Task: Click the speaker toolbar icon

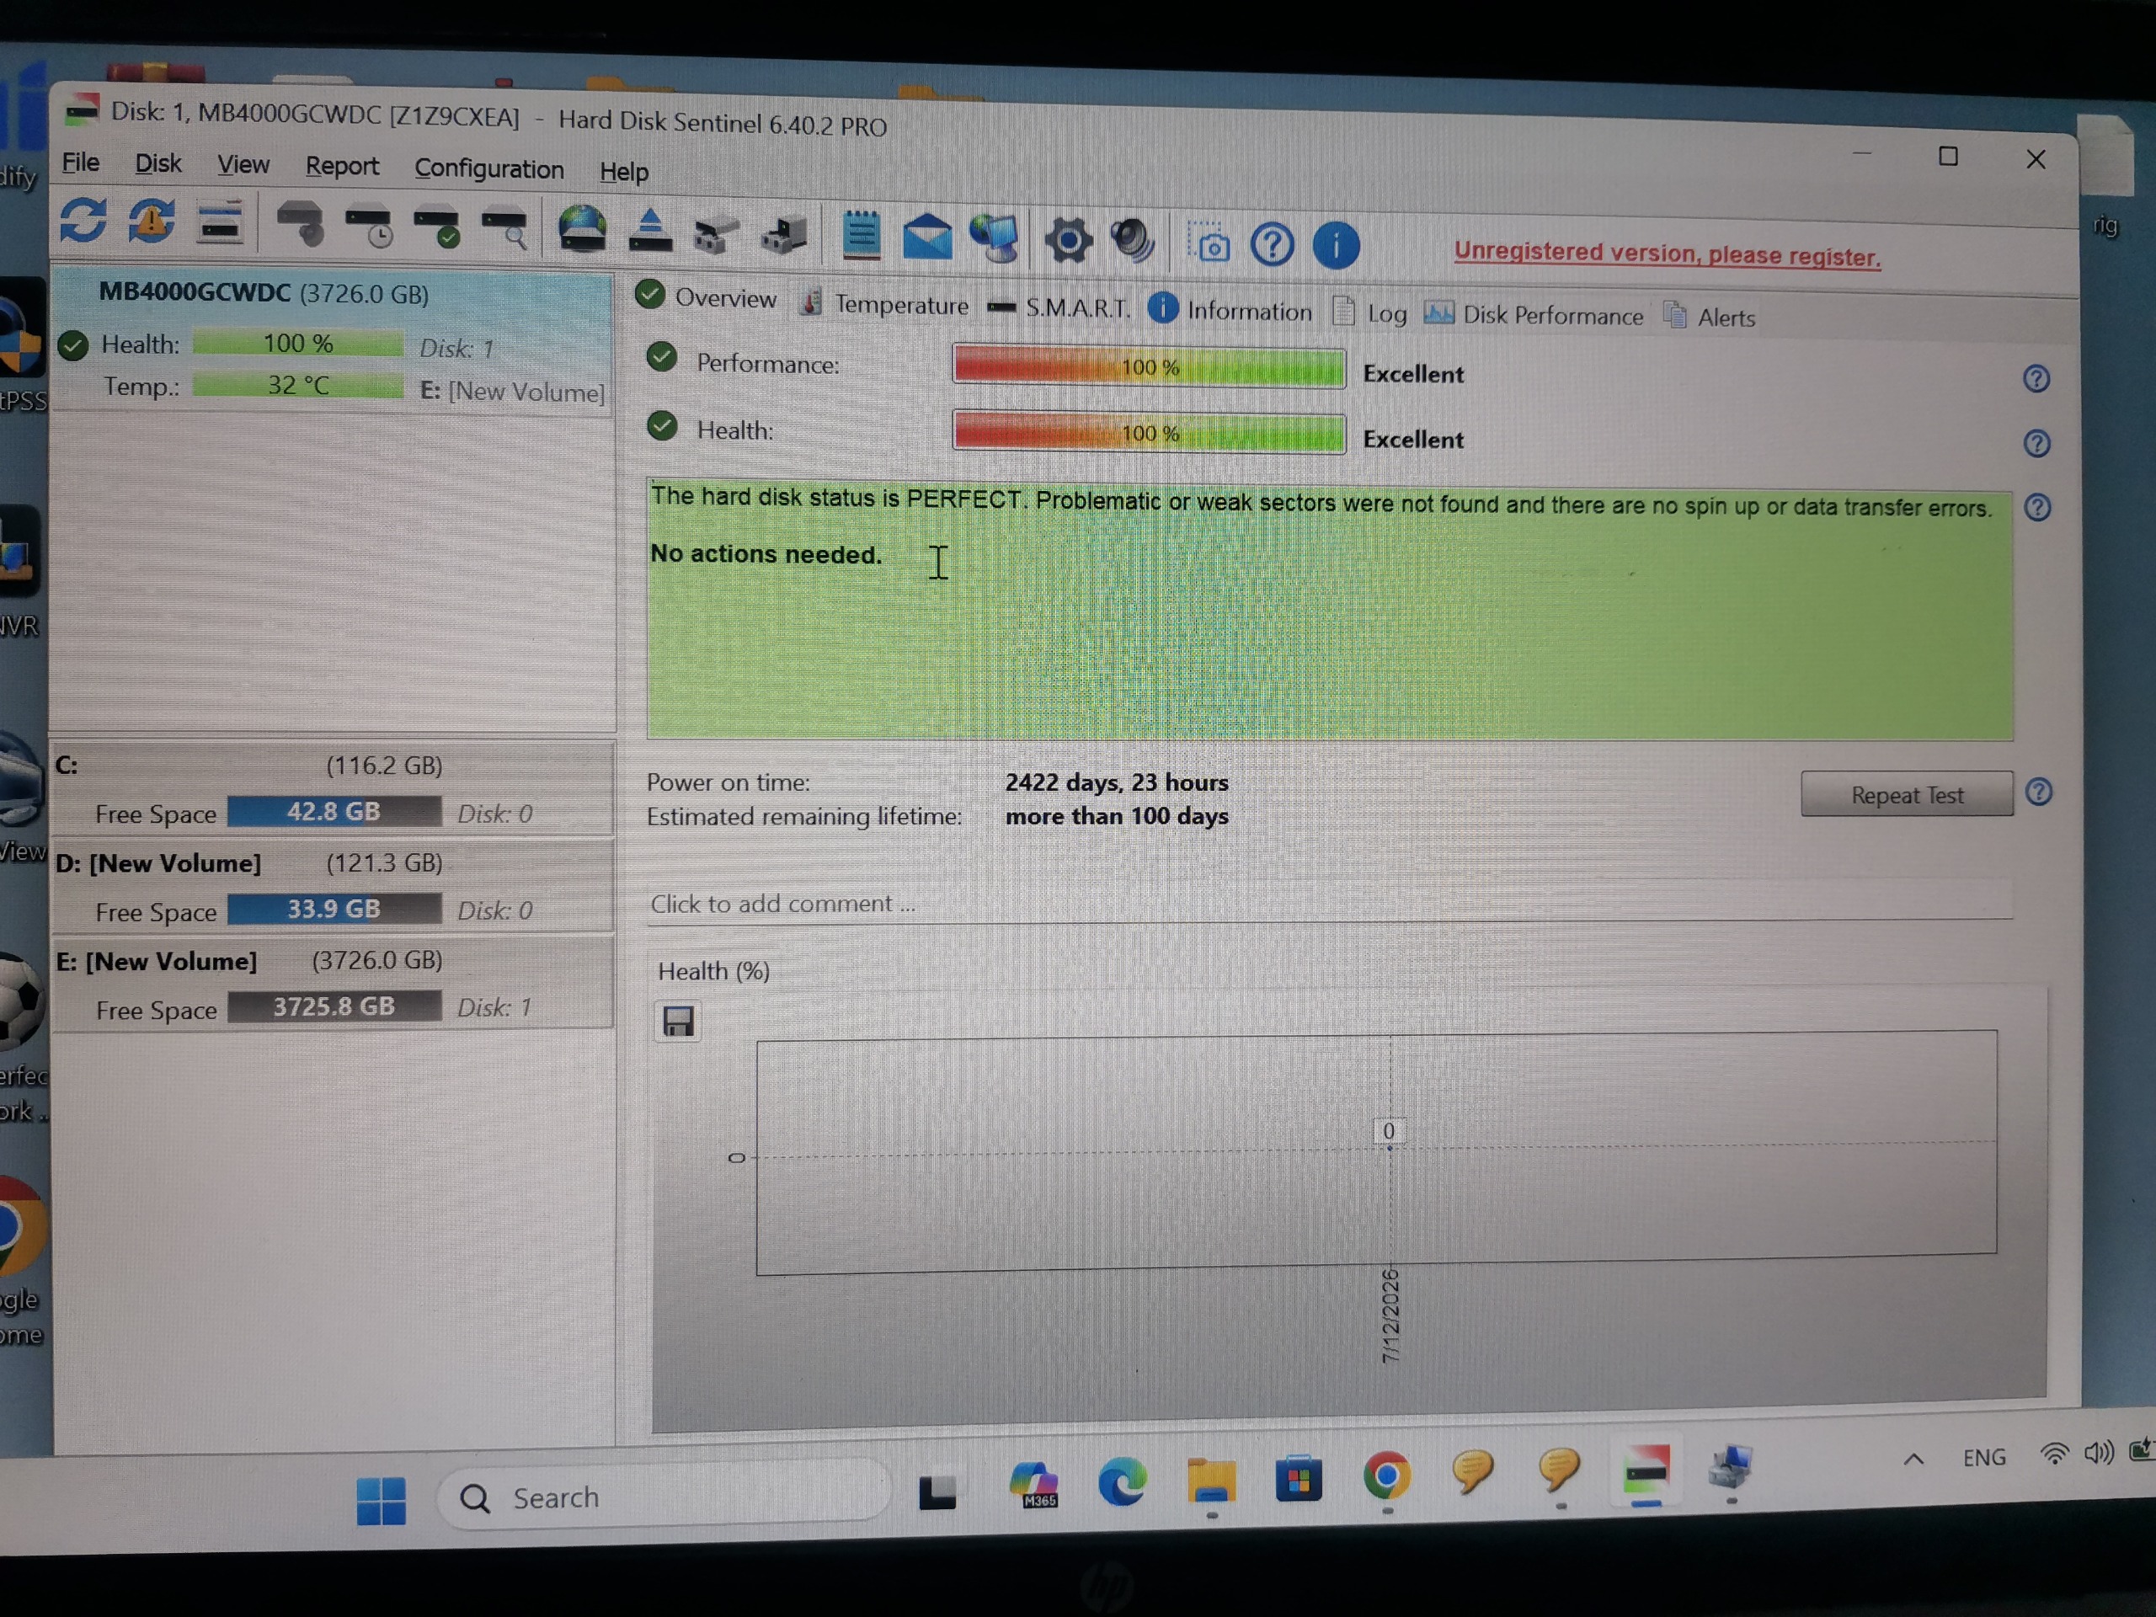Action: pyautogui.click(x=1133, y=241)
